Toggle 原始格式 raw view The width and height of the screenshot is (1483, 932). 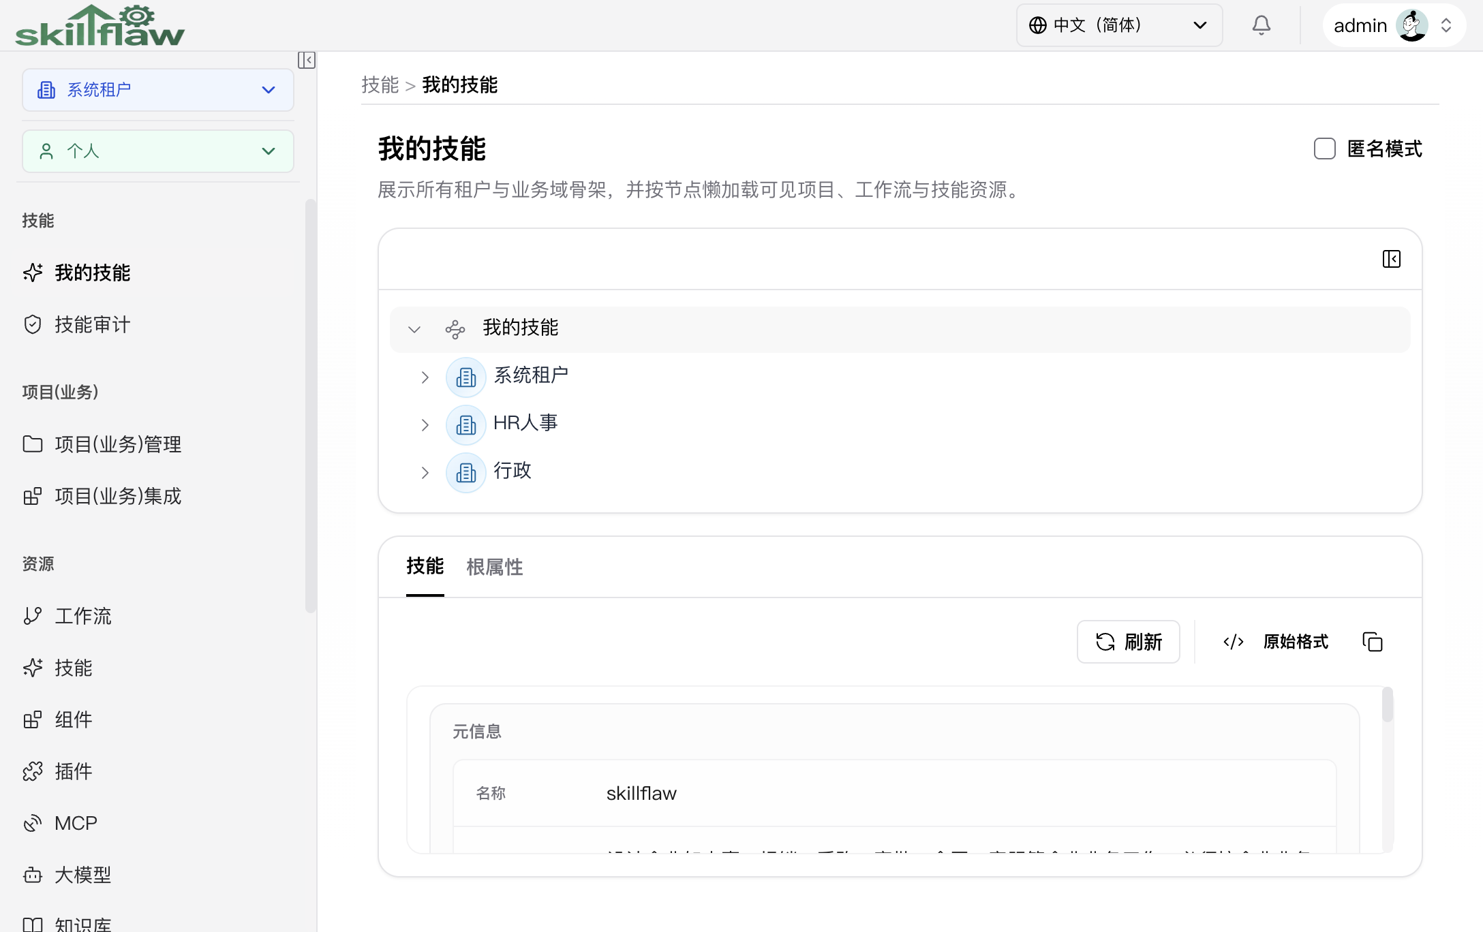[1274, 642]
